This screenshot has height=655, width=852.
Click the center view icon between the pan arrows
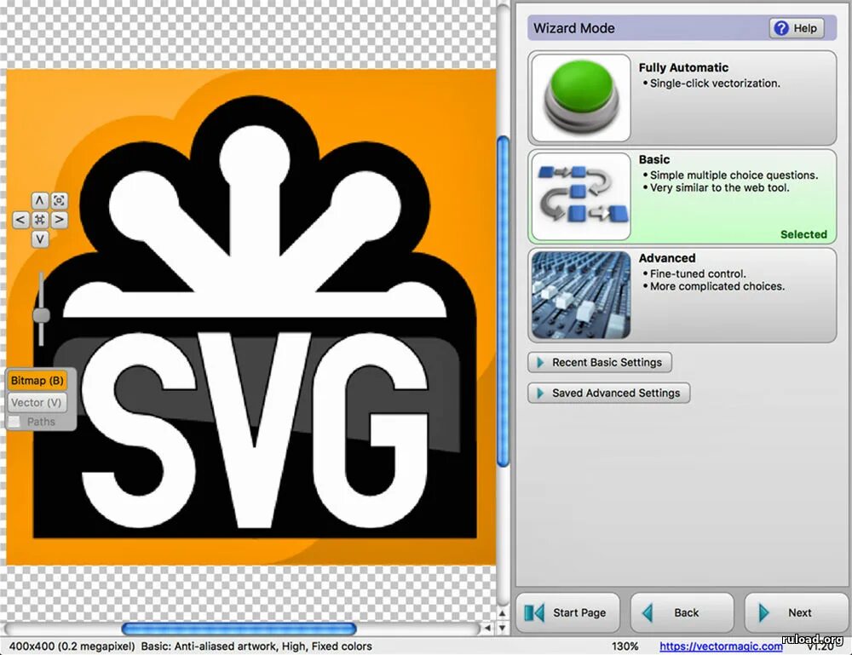(x=40, y=220)
